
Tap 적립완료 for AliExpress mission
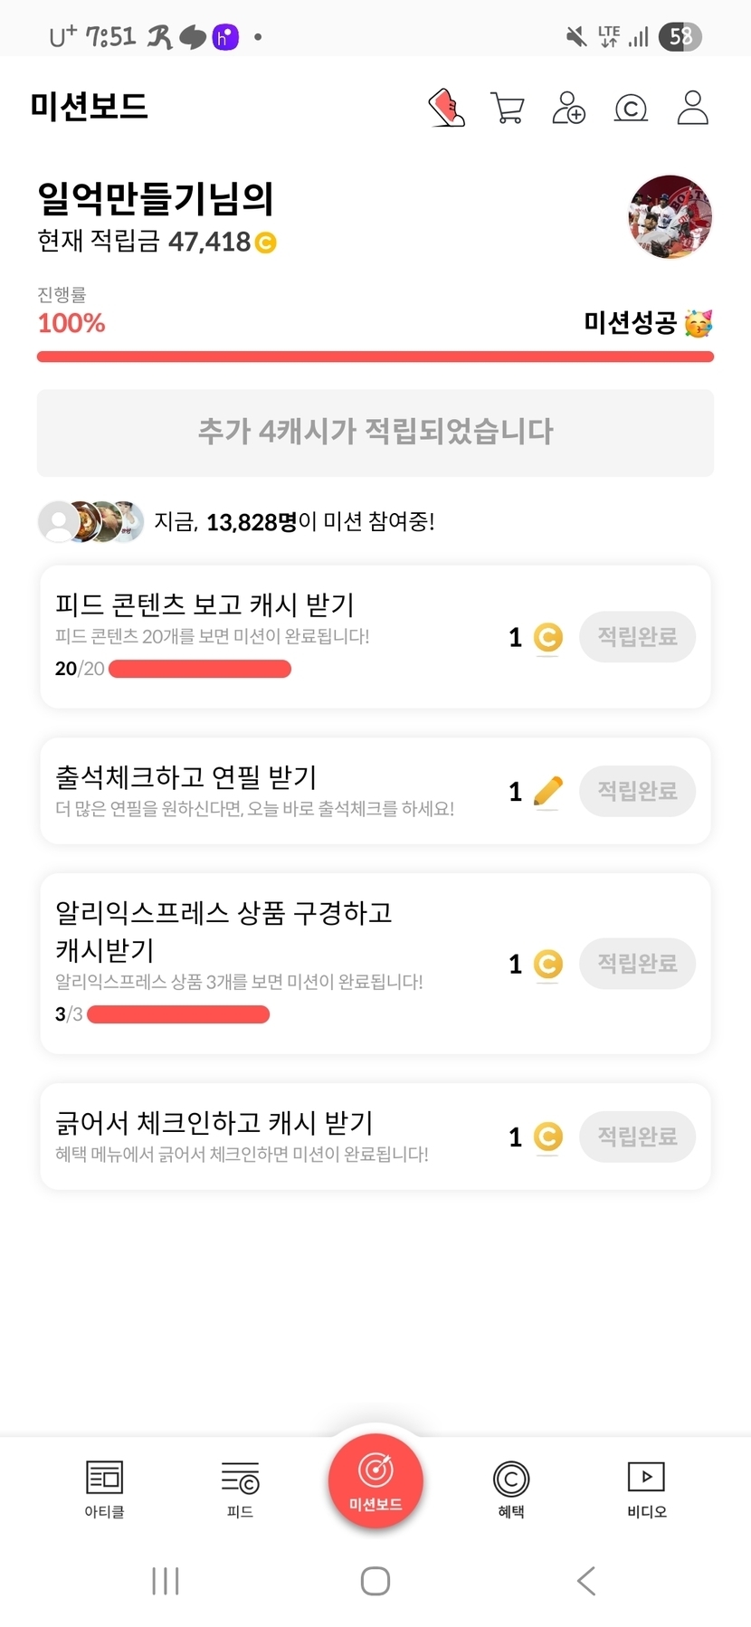[x=637, y=963]
